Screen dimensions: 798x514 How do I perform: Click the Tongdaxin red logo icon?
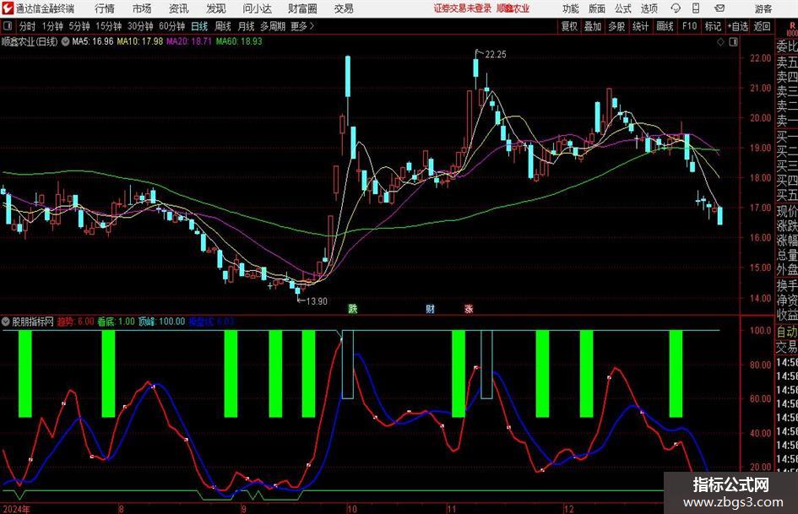coord(8,8)
